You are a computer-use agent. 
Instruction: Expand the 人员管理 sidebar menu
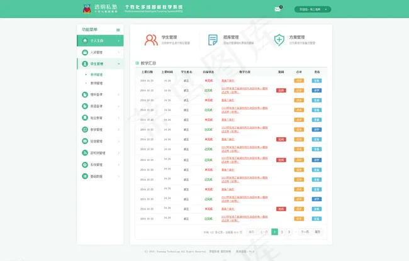[100, 52]
